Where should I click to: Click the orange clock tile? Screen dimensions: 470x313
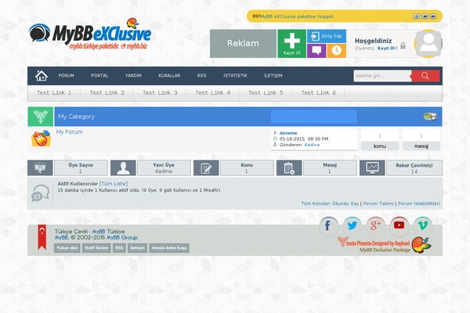[337, 51]
